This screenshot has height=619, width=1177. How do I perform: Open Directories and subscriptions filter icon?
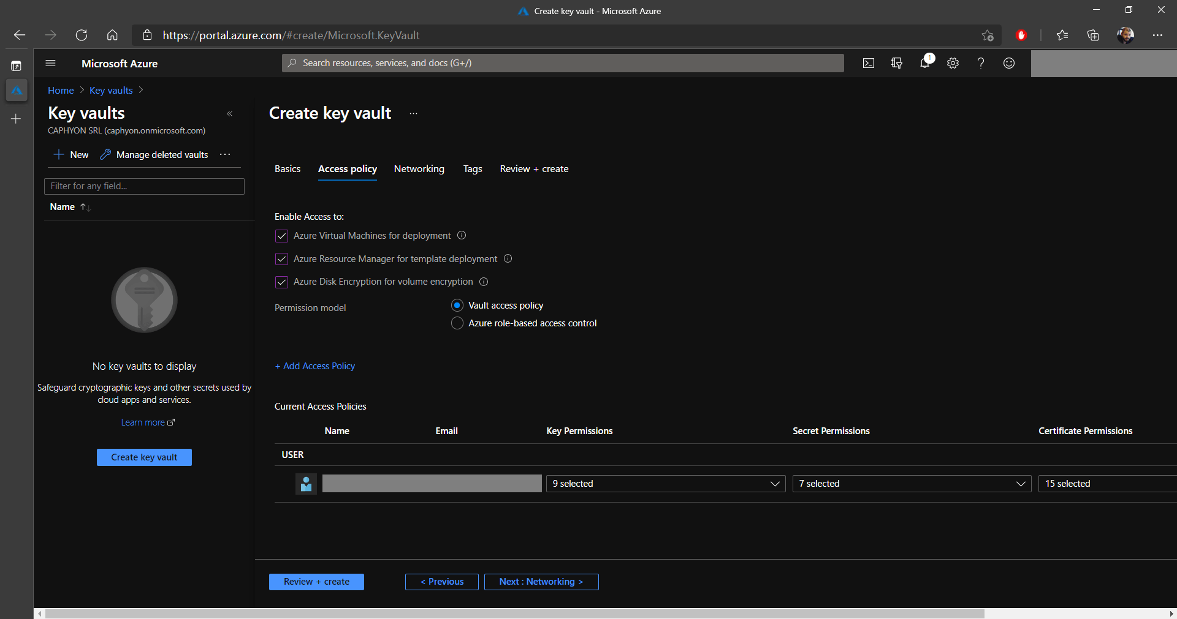pyautogui.click(x=897, y=63)
